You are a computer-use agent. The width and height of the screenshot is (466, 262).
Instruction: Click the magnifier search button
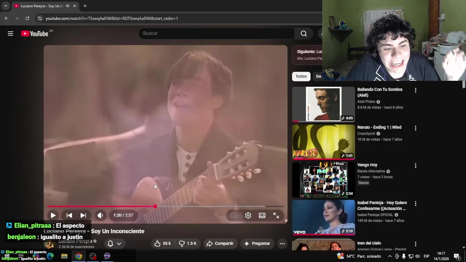pyautogui.click(x=304, y=33)
